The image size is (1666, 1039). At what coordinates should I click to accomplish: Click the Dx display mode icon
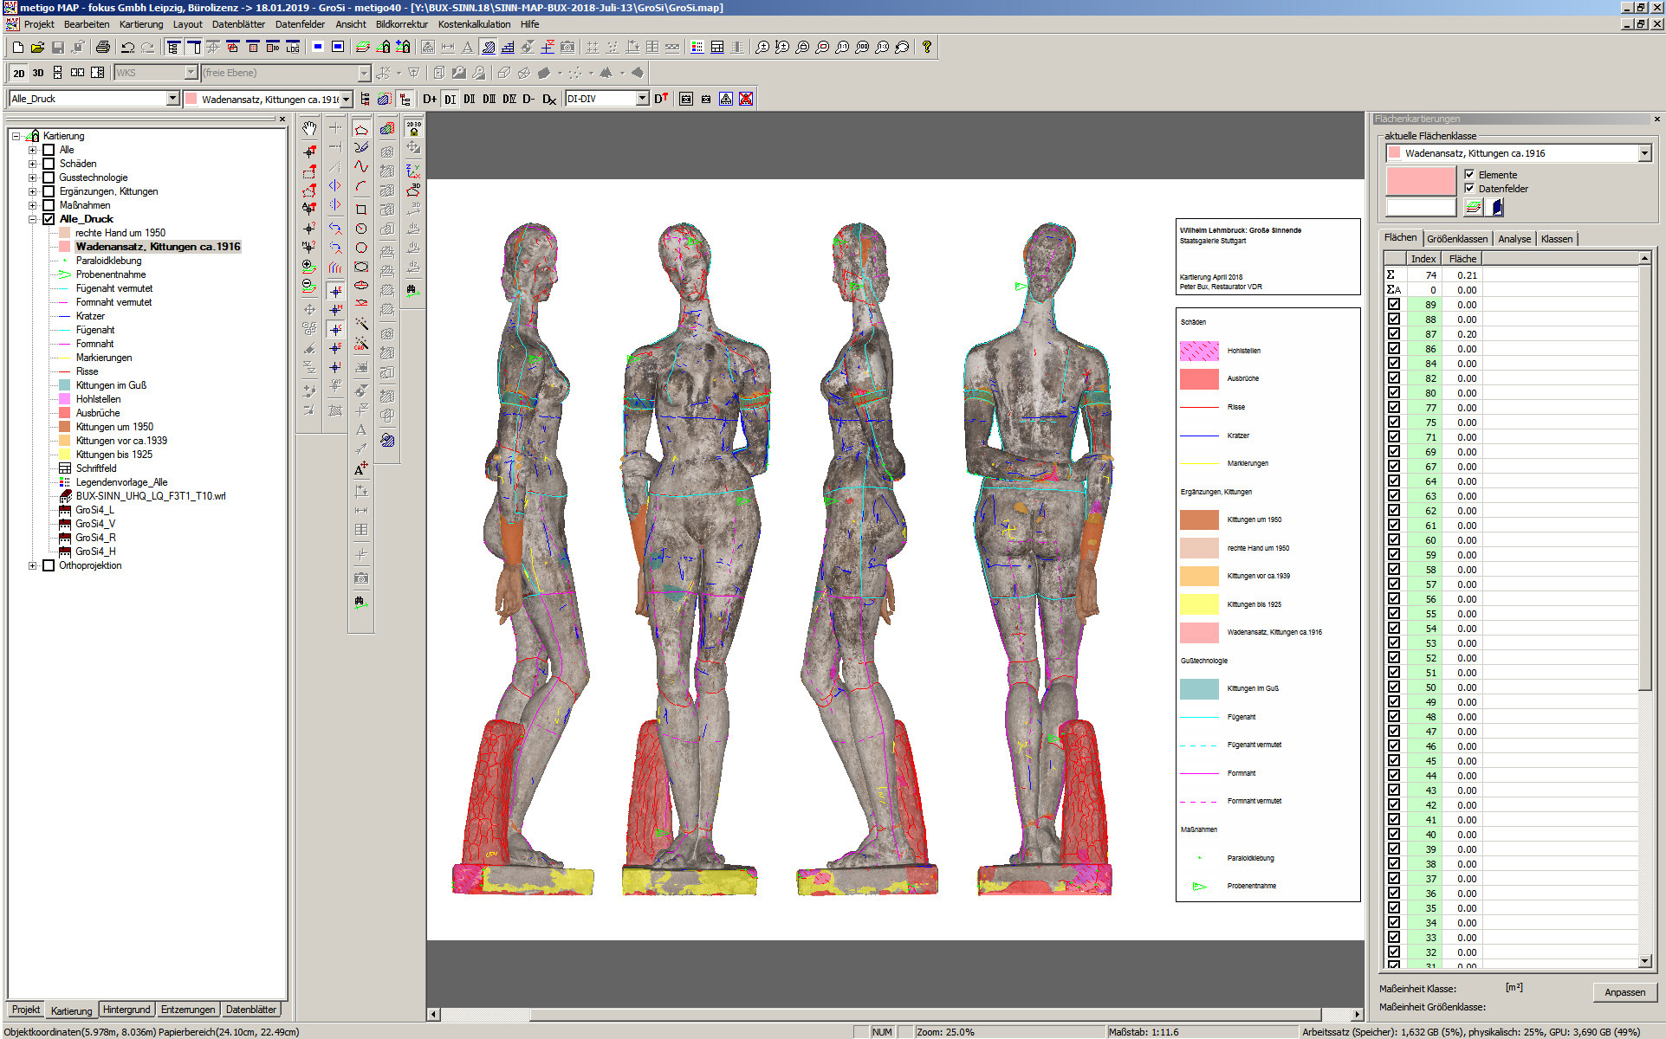point(548,99)
